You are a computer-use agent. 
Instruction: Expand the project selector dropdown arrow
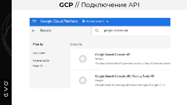pyautogui.click(x=107, y=22)
